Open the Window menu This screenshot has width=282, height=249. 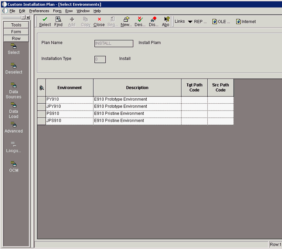83,11
